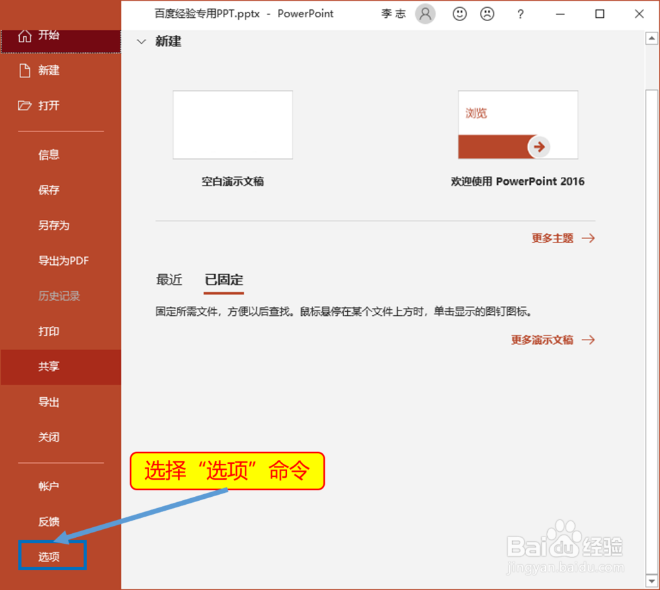The width and height of the screenshot is (660, 590).
Task: Open the 反馈 page
Action: (x=61, y=522)
